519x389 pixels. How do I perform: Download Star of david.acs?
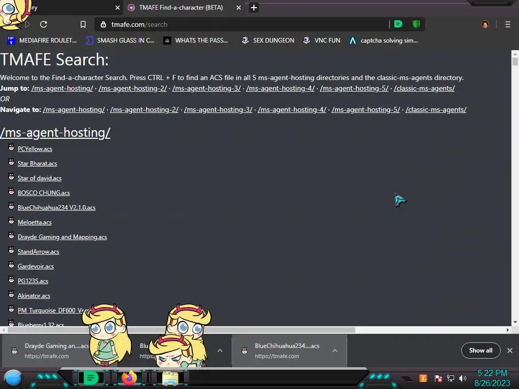tap(40, 178)
